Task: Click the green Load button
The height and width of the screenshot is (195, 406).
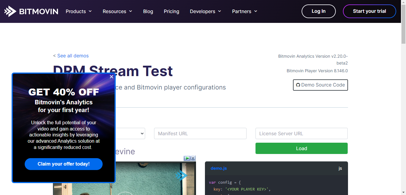Action: pyautogui.click(x=301, y=148)
